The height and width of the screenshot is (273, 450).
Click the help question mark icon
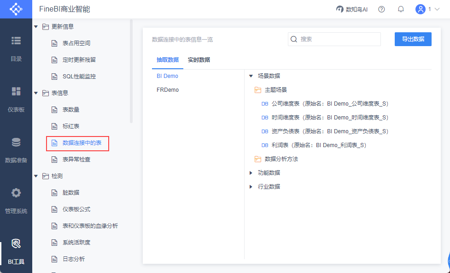[x=381, y=9]
